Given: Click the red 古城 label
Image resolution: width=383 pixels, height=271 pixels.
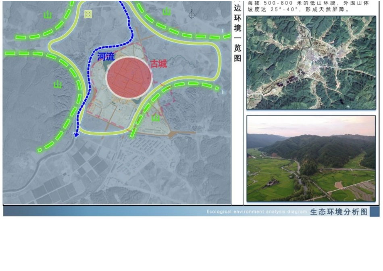Looking at the screenshot, I should pos(158,64).
